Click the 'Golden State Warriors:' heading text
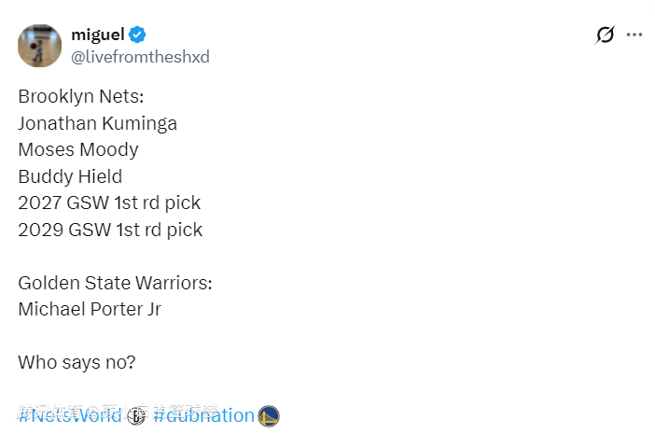 (x=115, y=283)
